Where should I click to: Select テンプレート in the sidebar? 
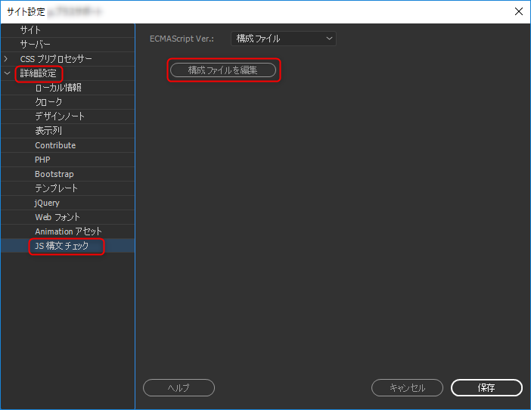click(x=56, y=188)
